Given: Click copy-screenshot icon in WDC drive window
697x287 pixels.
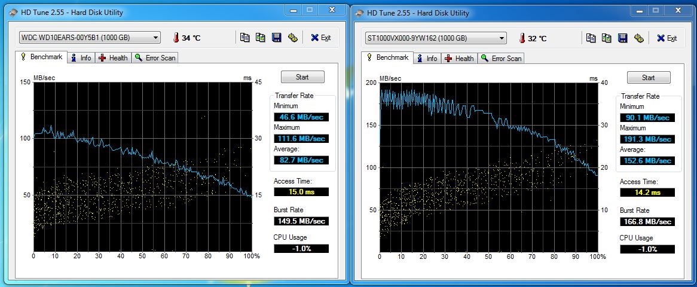Looking at the screenshot, I should point(261,38).
